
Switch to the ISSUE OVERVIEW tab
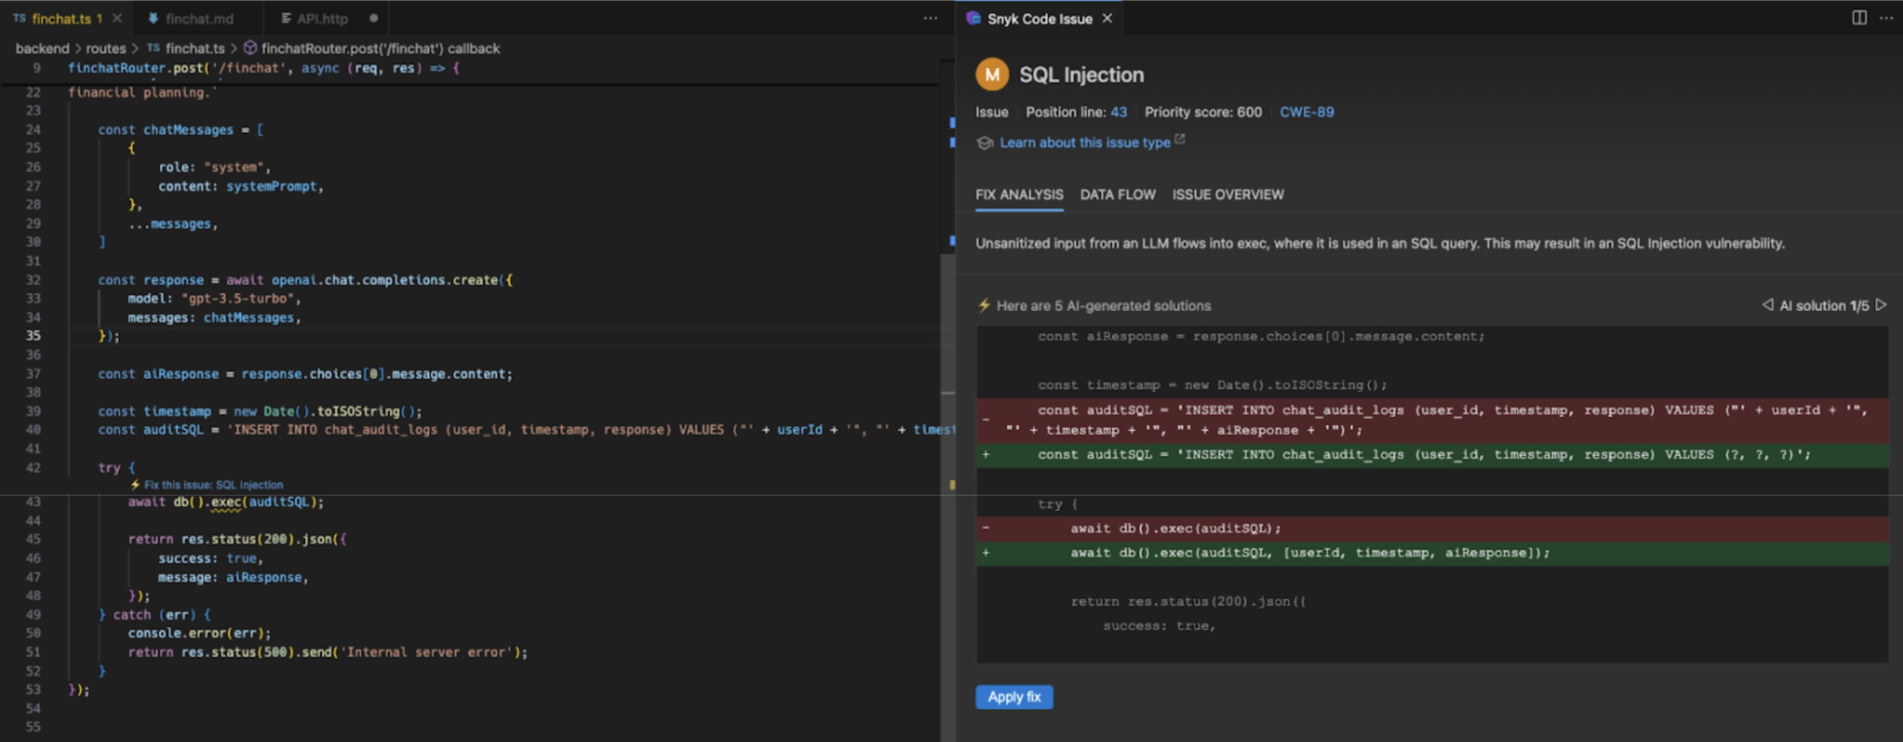click(1227, 195)
